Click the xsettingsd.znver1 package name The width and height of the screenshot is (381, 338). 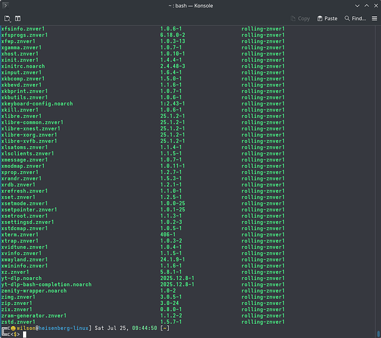tap(28, 222)
